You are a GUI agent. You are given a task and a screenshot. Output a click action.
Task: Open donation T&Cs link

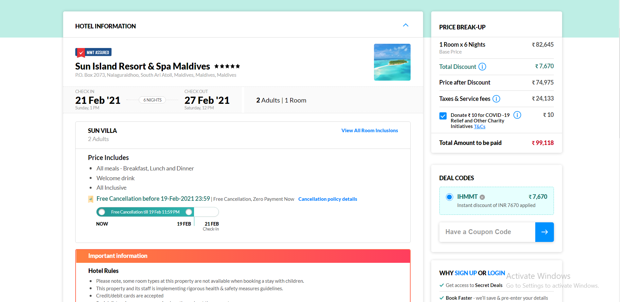480,127
